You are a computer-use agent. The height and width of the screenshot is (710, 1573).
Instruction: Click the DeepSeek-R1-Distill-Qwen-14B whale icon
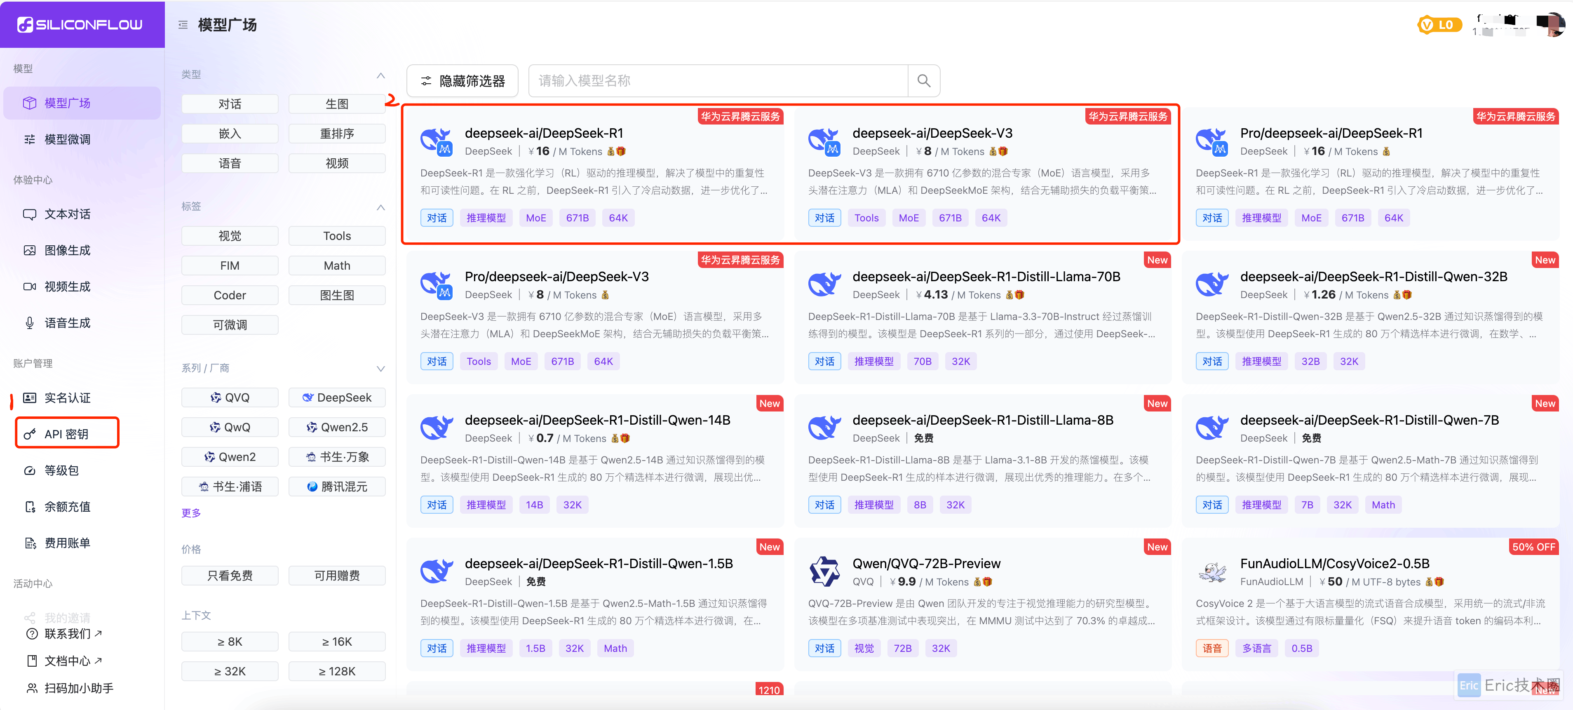[436, 428]
